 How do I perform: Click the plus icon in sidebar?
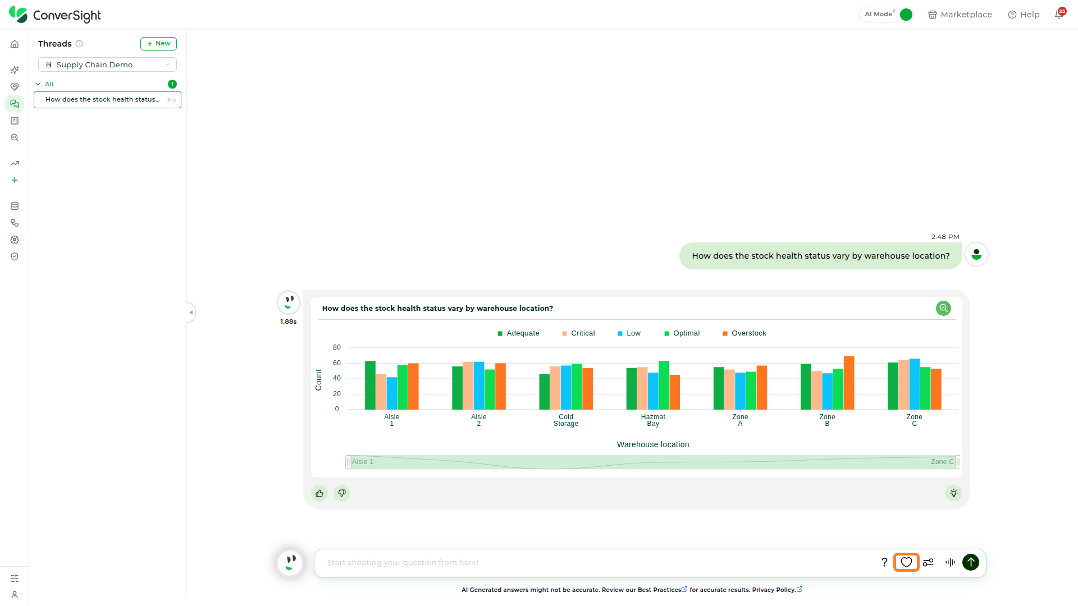pos(15,180)
